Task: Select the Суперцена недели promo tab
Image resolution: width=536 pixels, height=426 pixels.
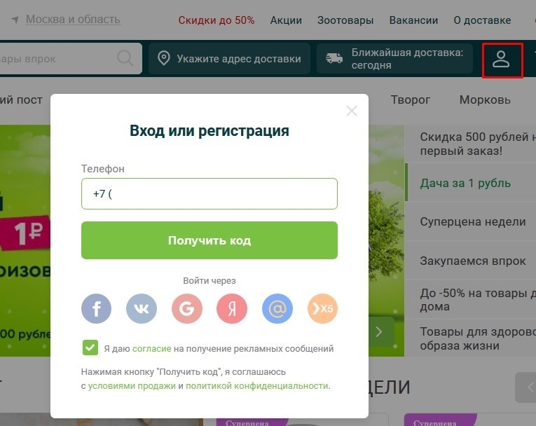Action: [473, 221]
